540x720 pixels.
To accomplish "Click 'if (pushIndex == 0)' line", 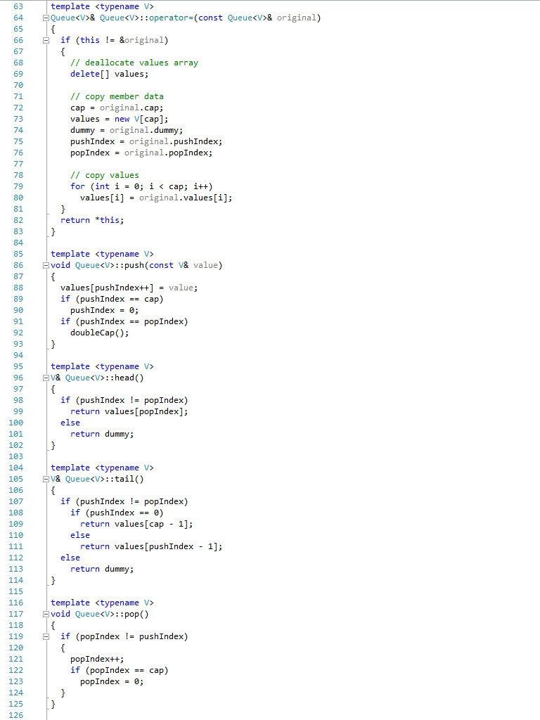I will (x=117, y=513).
